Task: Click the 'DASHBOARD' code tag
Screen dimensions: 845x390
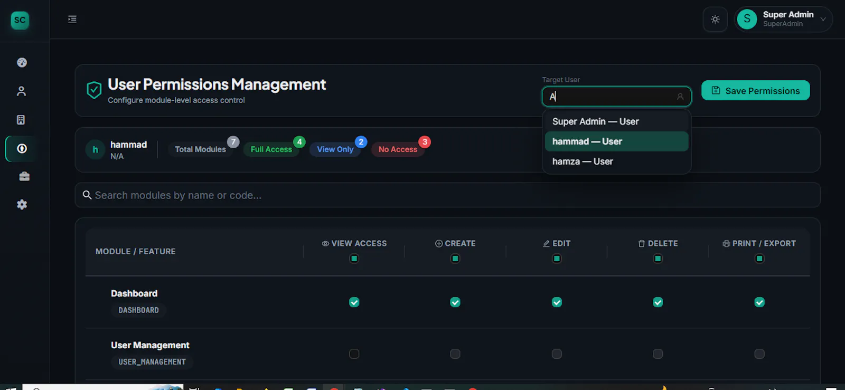Action: coord(138,310)
